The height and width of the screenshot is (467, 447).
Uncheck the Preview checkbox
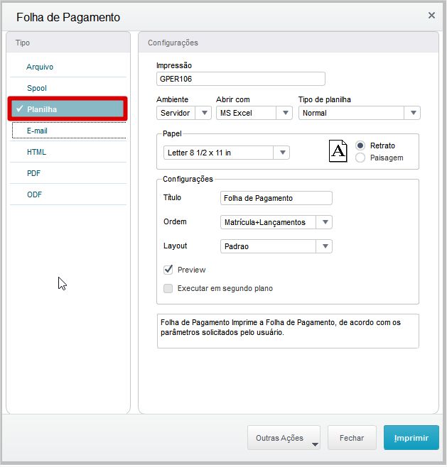(168, 270)
